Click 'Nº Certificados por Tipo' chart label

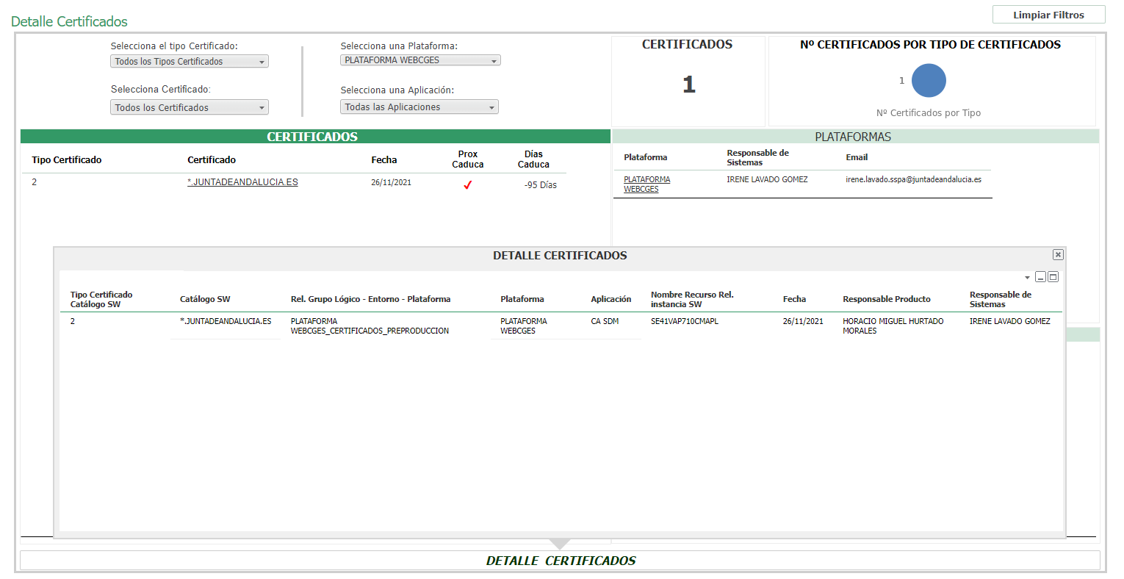(x=928, y=113)
